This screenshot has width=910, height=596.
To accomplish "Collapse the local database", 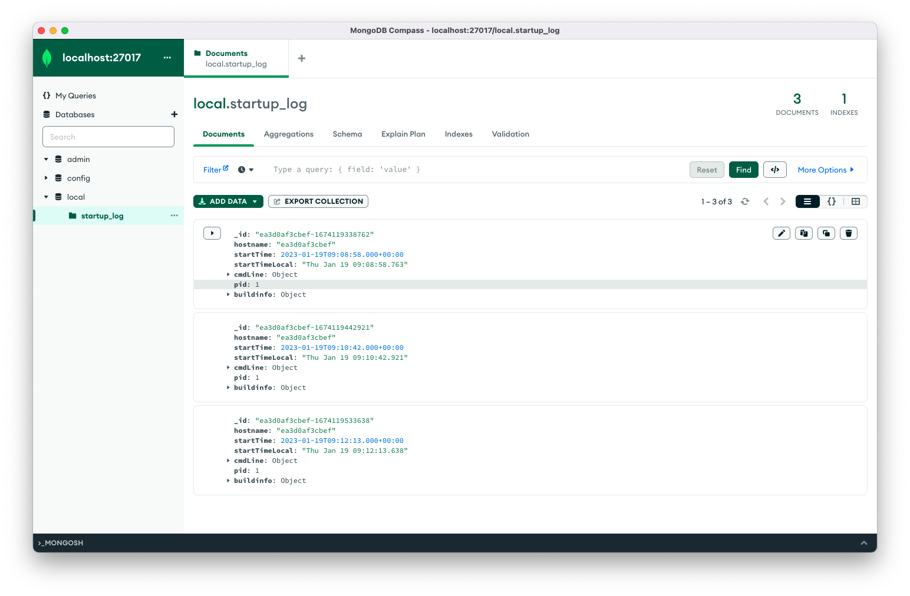I will point(46,197).
